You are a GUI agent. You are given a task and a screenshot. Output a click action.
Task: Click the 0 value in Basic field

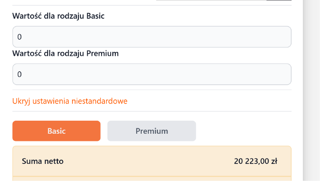[19, 37]
